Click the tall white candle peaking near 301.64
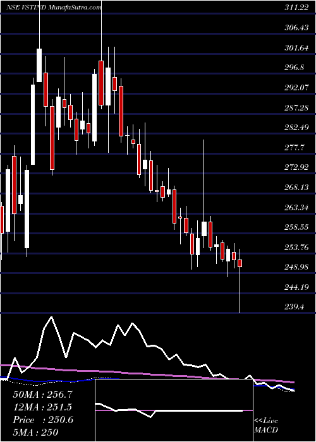Viewport: 316px width, 442px height. click(39, 66)
